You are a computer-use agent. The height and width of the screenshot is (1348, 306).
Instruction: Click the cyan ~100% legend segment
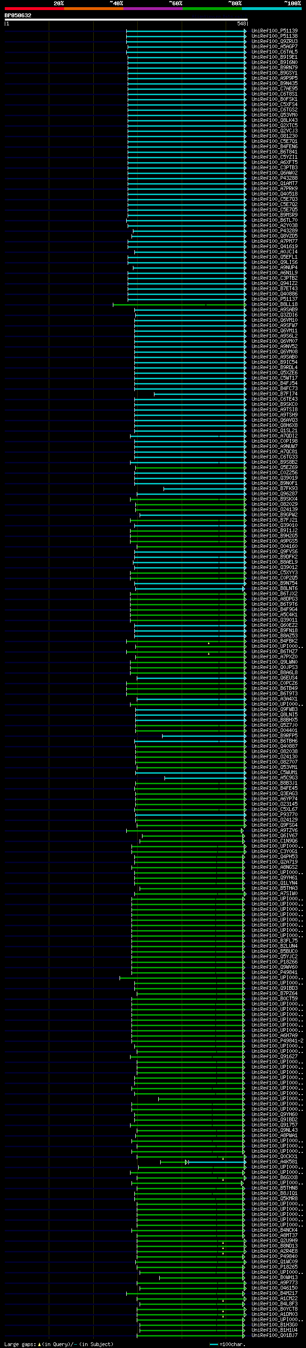tap(272, 9)
